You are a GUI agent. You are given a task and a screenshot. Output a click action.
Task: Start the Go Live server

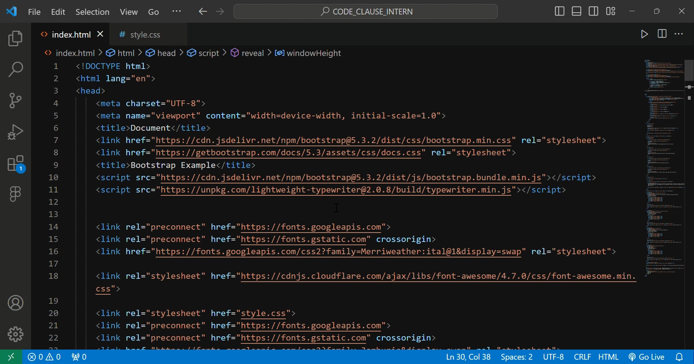[x=647, y=356]
